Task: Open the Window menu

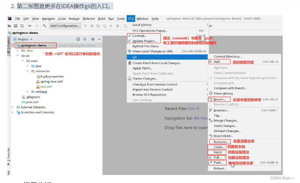Action: click(142, 18)
